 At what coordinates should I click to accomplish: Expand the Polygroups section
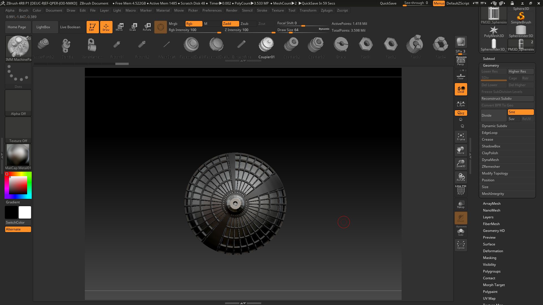(492, 271)
